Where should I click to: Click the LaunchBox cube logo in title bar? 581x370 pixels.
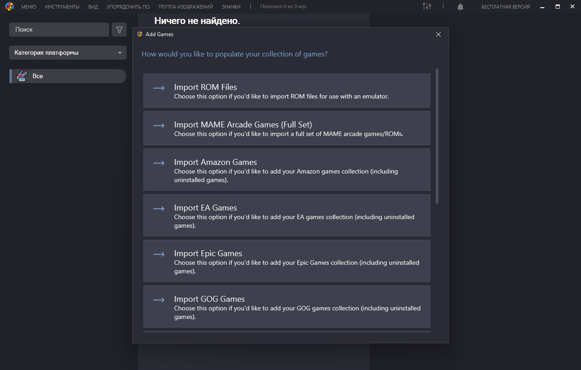tap(10, 6)
